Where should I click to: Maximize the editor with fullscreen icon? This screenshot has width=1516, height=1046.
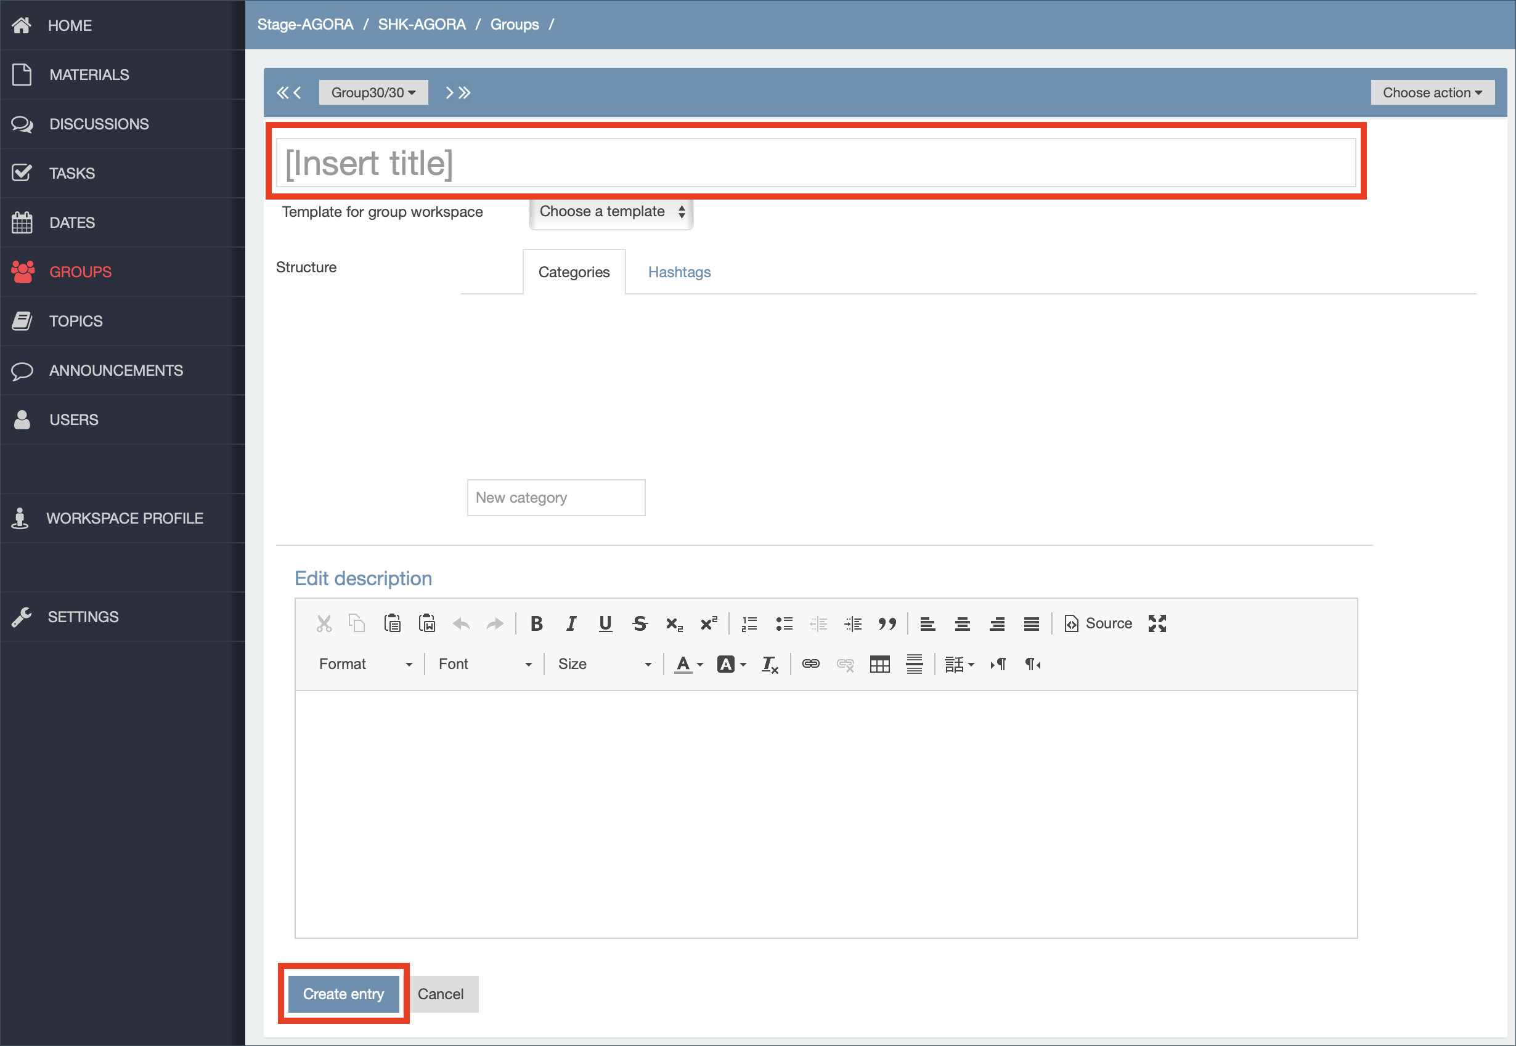click(1157, 623)
